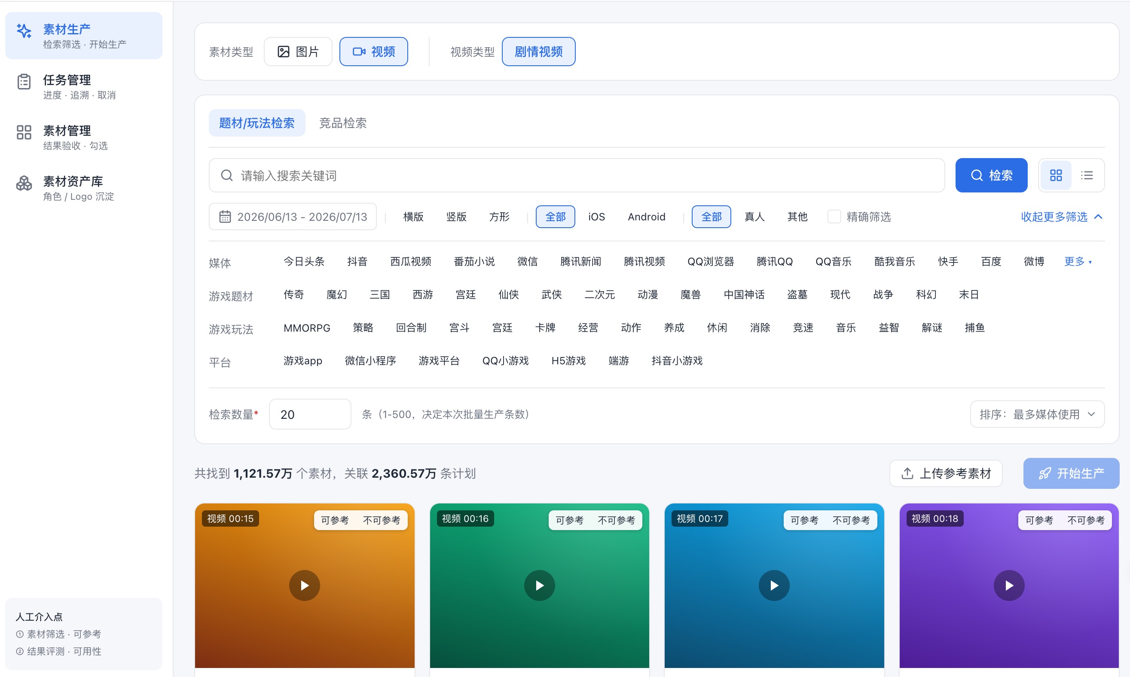Collapse filters via 收起更多筛选
The width and height of the screenshot is (1130, 677).
[1062, 217]
